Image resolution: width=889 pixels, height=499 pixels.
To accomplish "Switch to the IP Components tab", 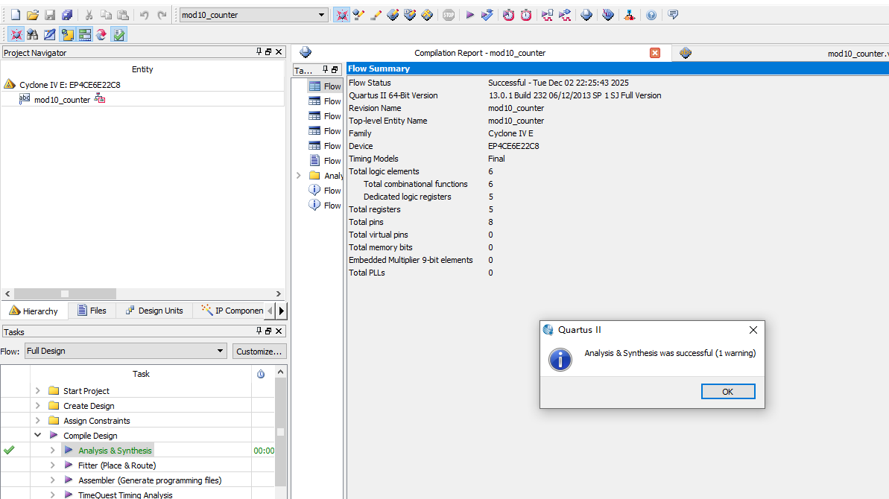I will coord(232,311).
